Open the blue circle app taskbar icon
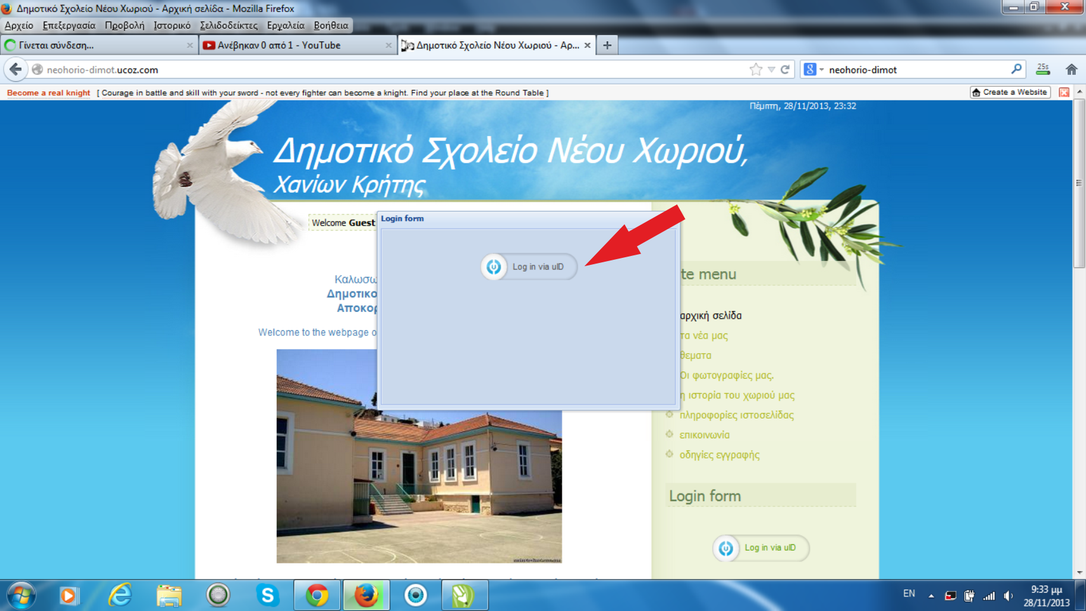 click(416, 595)
